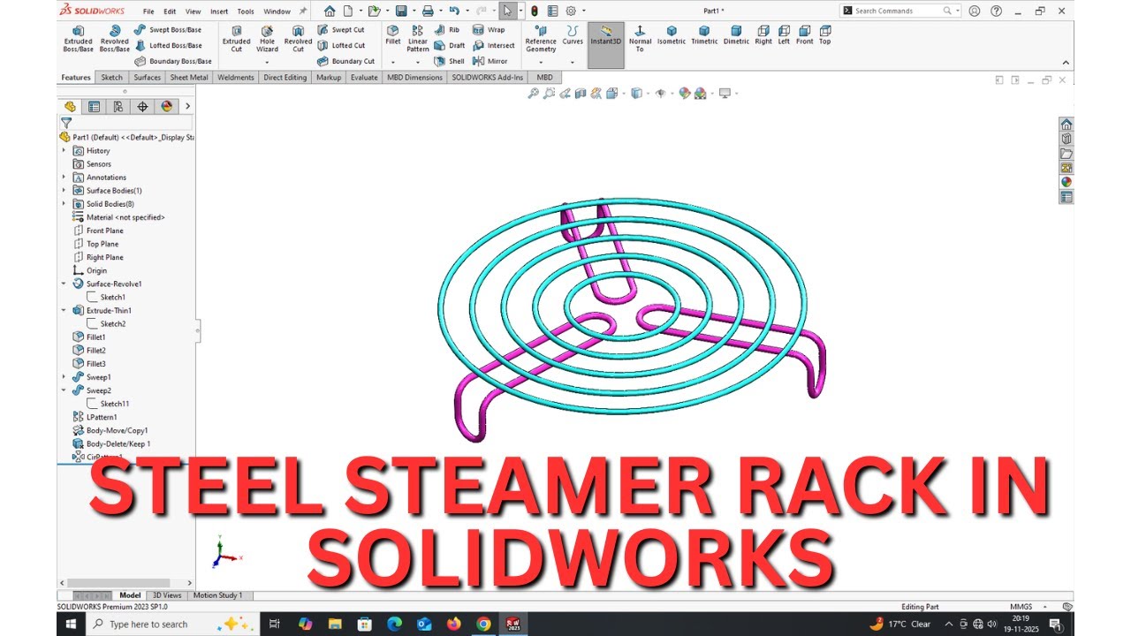Image resolution: width=1131 pixels, height=636 pixels.
Task: Open the Hole Wizard tool
Action: coord(267,39)
